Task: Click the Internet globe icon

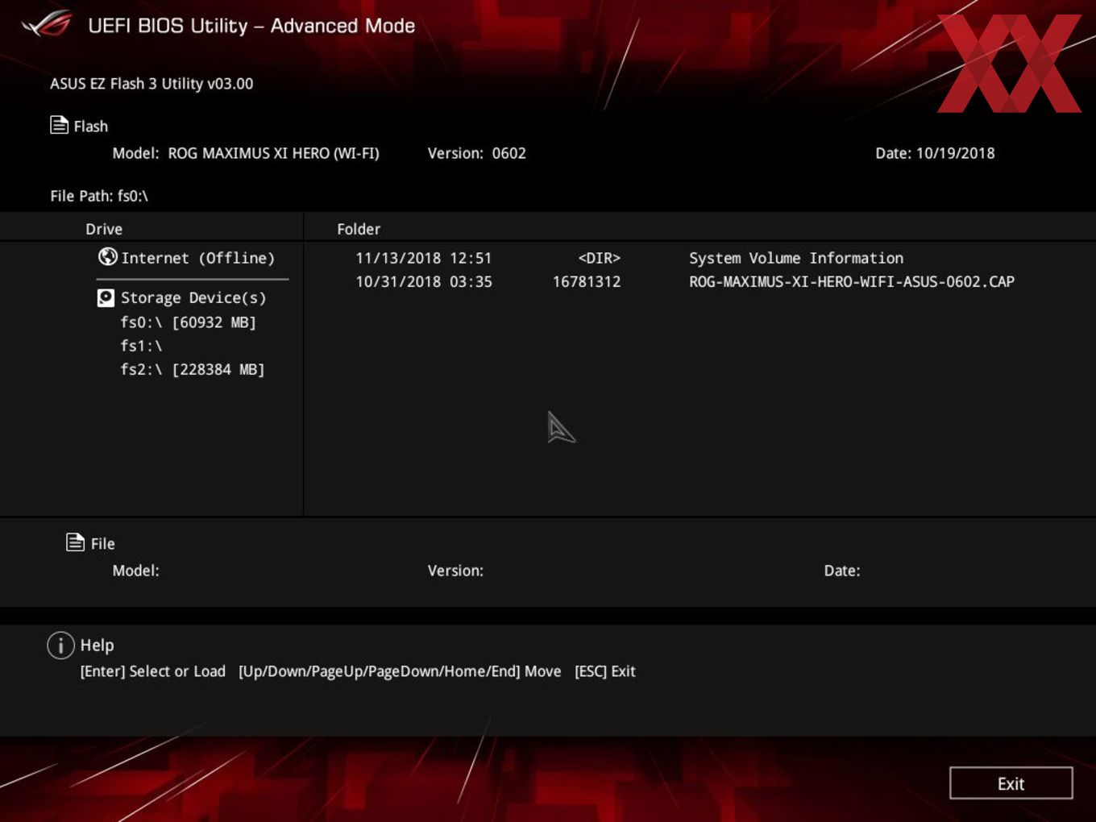Action: coord(107,256)
